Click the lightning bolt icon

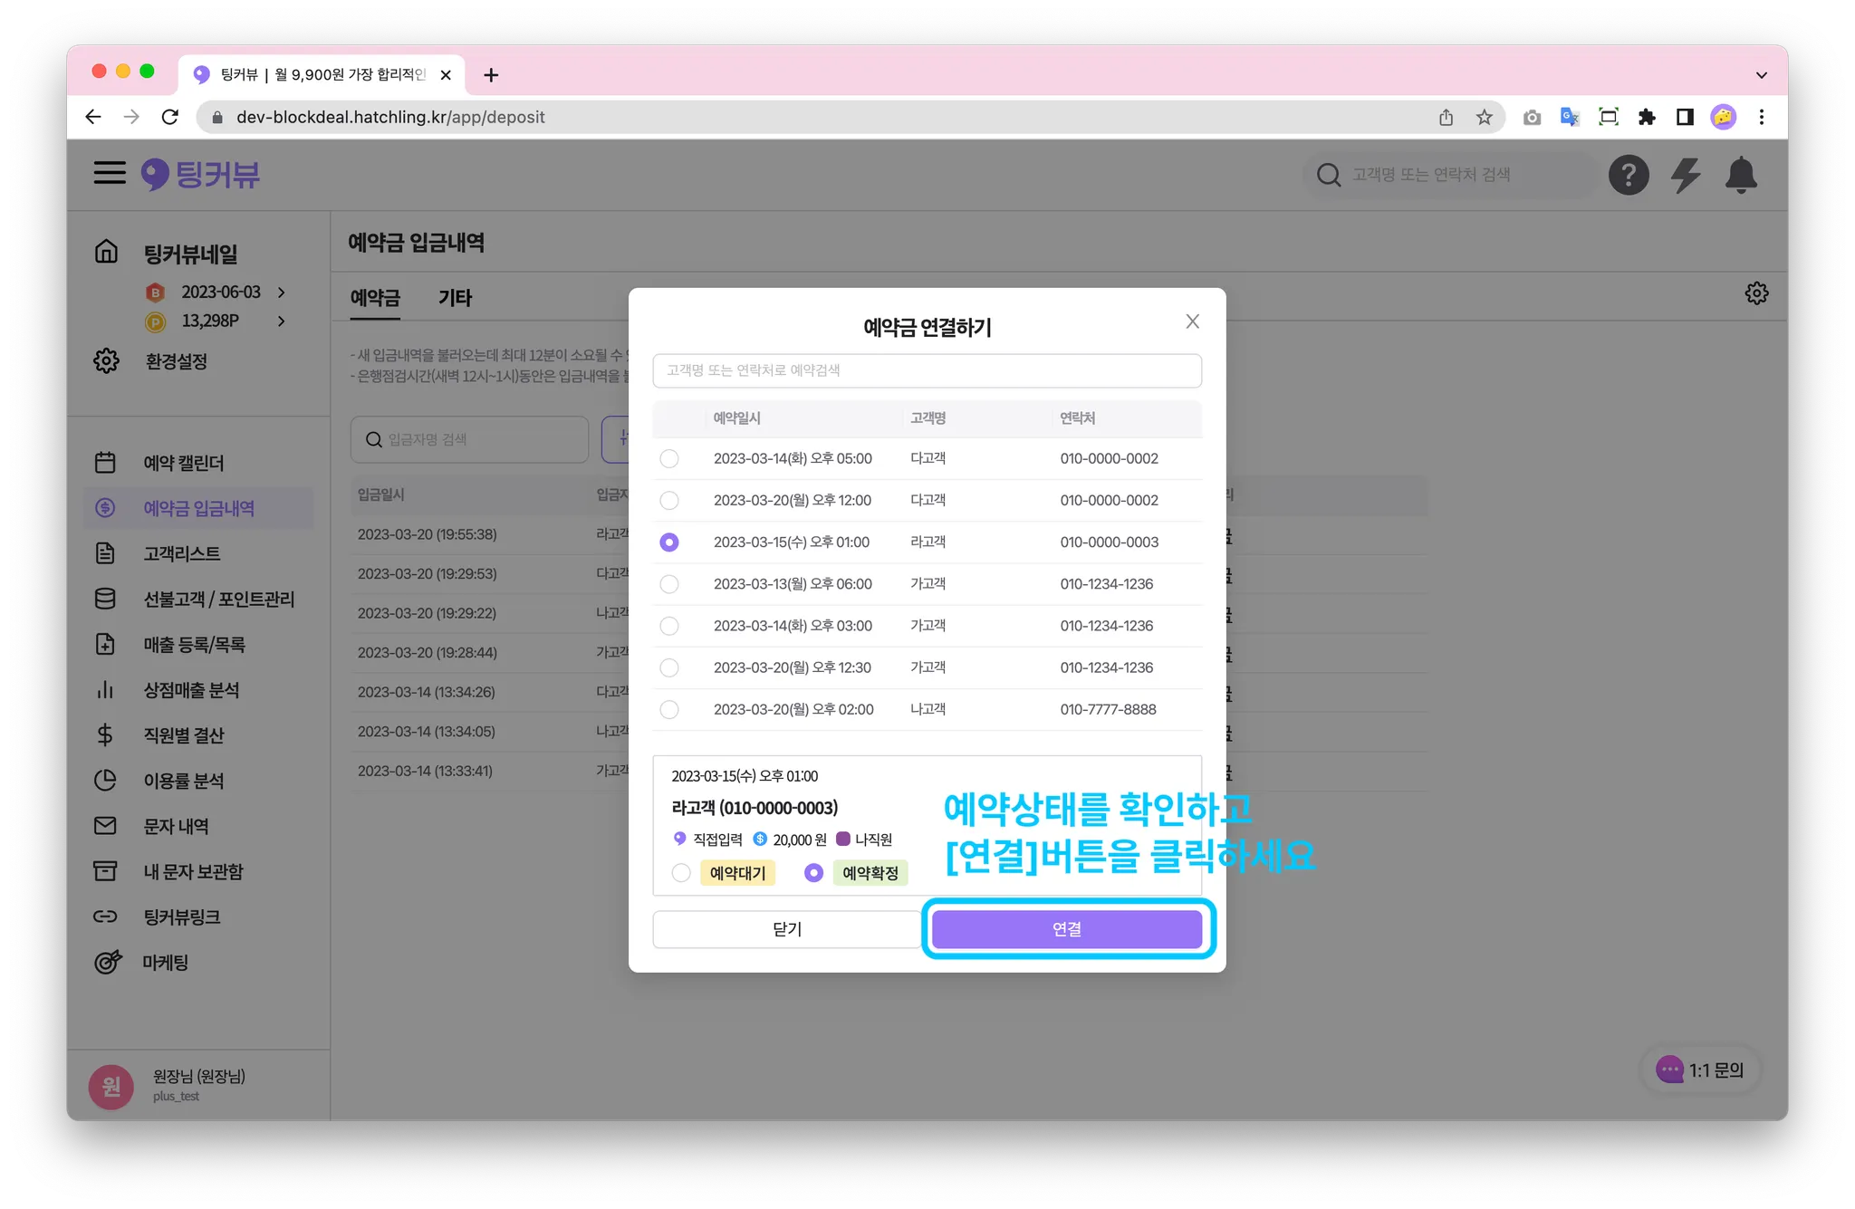pos(1685,175)
